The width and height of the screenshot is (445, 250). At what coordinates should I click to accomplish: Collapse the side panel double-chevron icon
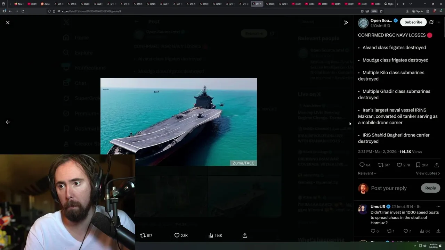[x=346, y=22]
